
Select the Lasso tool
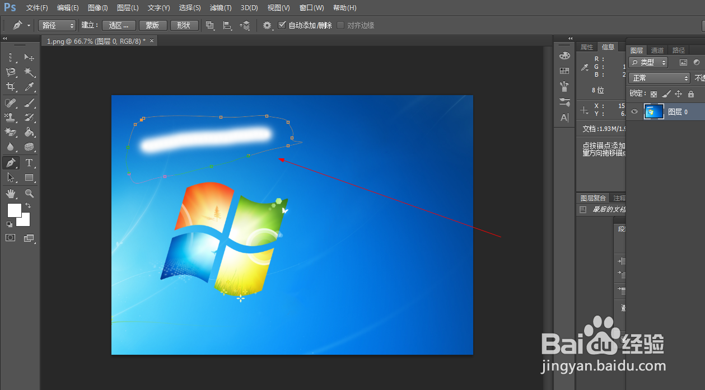pyautogui.click(x=11, y=72)
